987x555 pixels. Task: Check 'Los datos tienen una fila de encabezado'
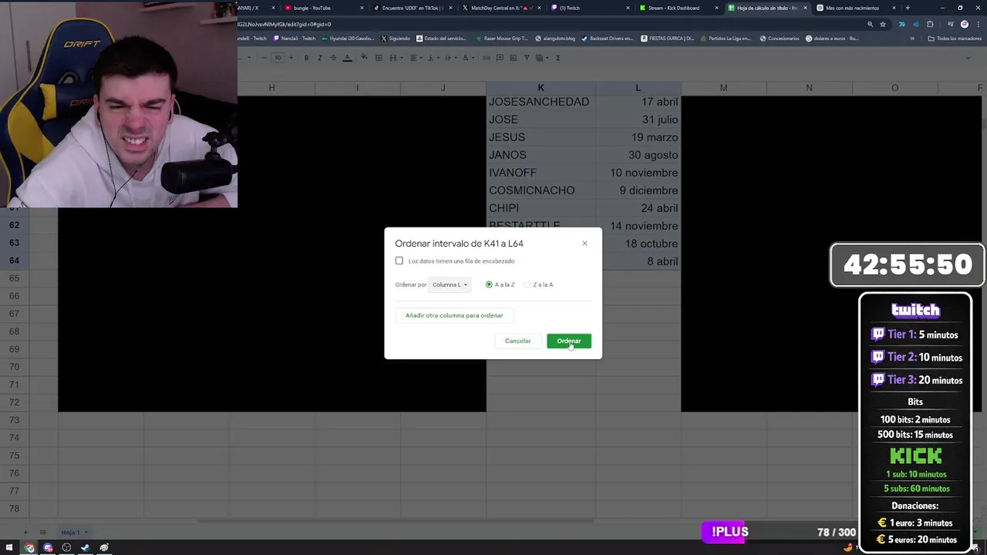tap(399, 261)
